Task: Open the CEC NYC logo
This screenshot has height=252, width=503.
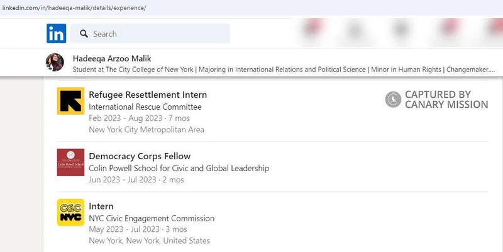Action: tap(70, 213)
